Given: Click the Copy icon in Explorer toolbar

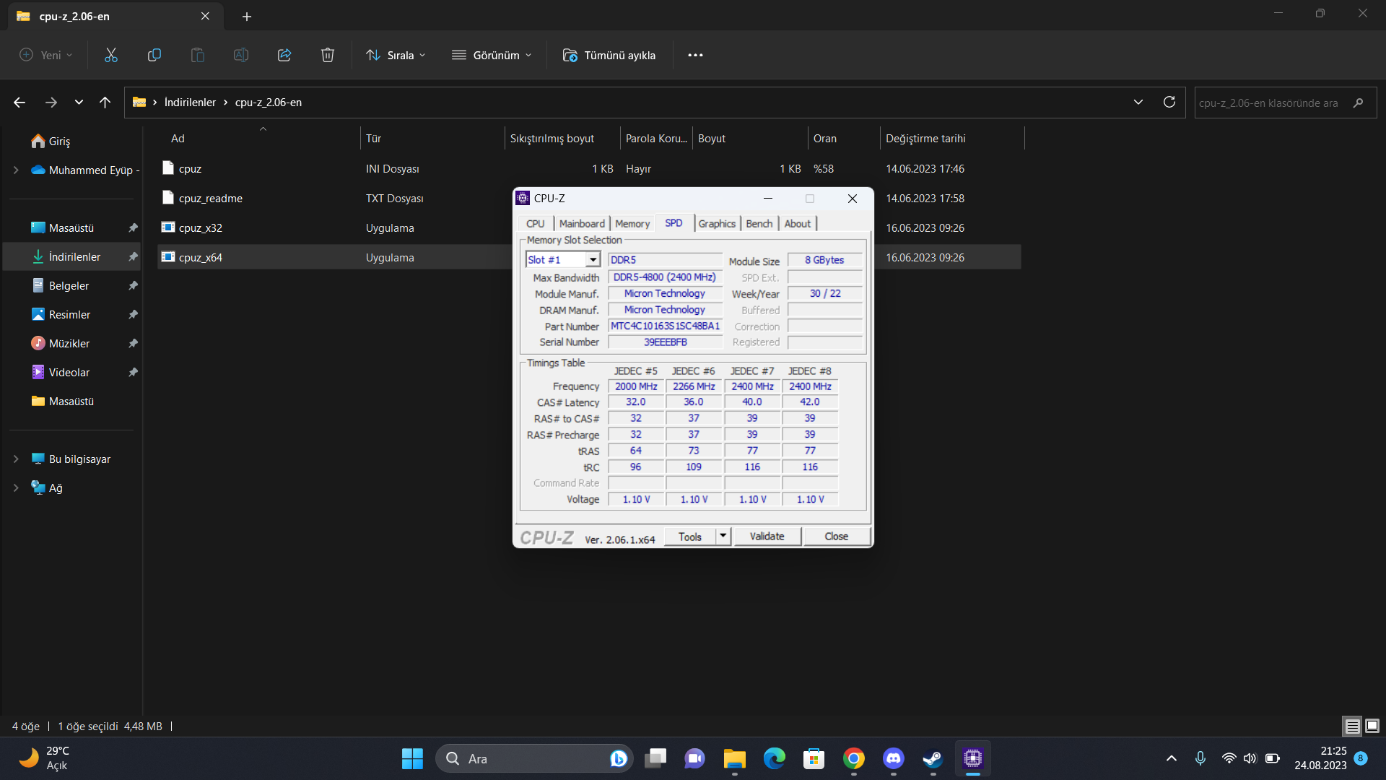Looking at the screenshot, I should point(154,55).
